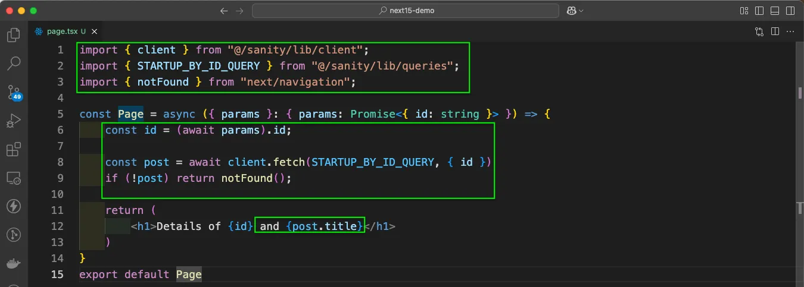Open the Copilot chat icon
This screenshot has height=287, width=804.
click(x=572, y=11)
